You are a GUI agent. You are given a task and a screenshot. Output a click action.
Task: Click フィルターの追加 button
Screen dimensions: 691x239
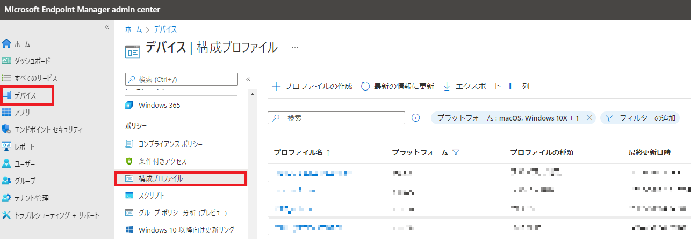click(x=640, y=118)
